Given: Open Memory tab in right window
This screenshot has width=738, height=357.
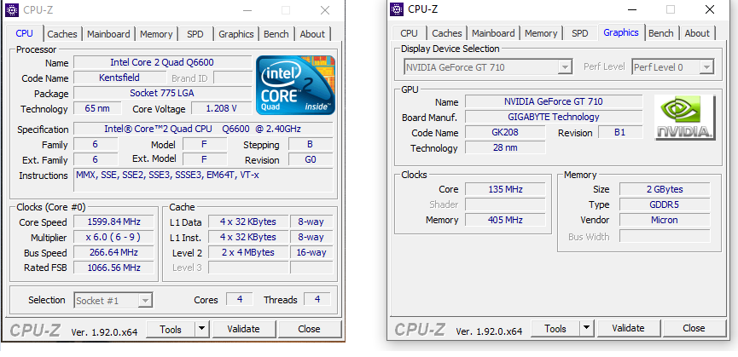Looking at the screenshot, I should (541, 33).
